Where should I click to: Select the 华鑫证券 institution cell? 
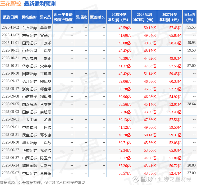pyautogui.click(x=30, y=150)
